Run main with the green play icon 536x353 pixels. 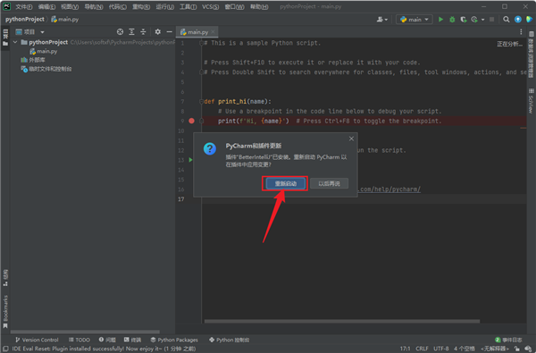click(441, 20)
